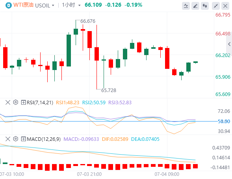
Task: Remove the RSI indicator panel
Action: click(8, 102)
